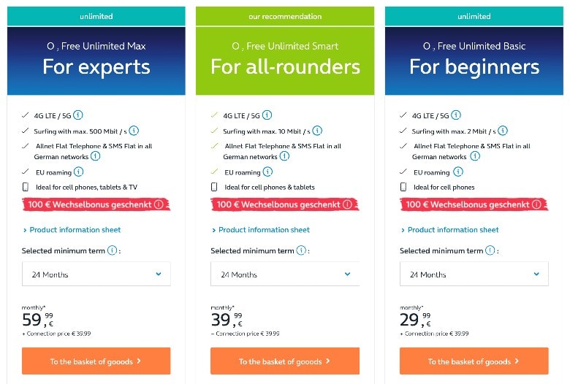The height and width of the screenshot is (384, 570).
Task: Open minimum term dropdown for Smart plan
Action: pos(285,274)
